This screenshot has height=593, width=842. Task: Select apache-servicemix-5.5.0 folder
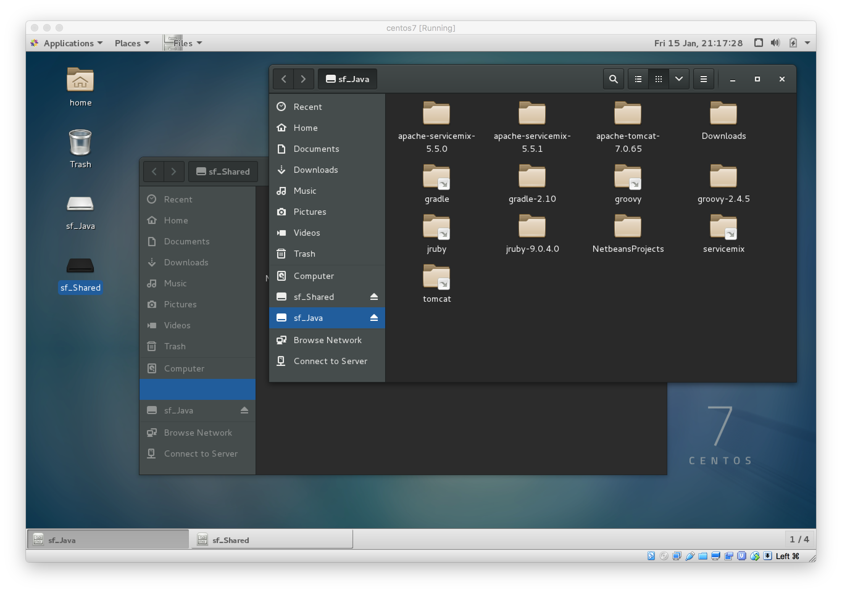coord(436,126)
